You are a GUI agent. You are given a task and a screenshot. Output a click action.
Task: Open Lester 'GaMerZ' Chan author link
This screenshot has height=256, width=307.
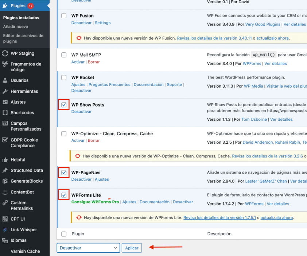click(266, 181)
